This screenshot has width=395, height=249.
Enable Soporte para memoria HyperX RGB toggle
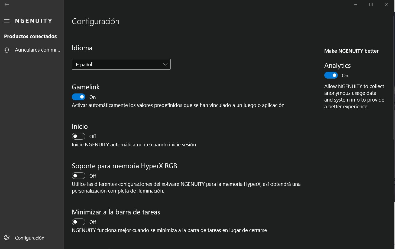point(79,176)
